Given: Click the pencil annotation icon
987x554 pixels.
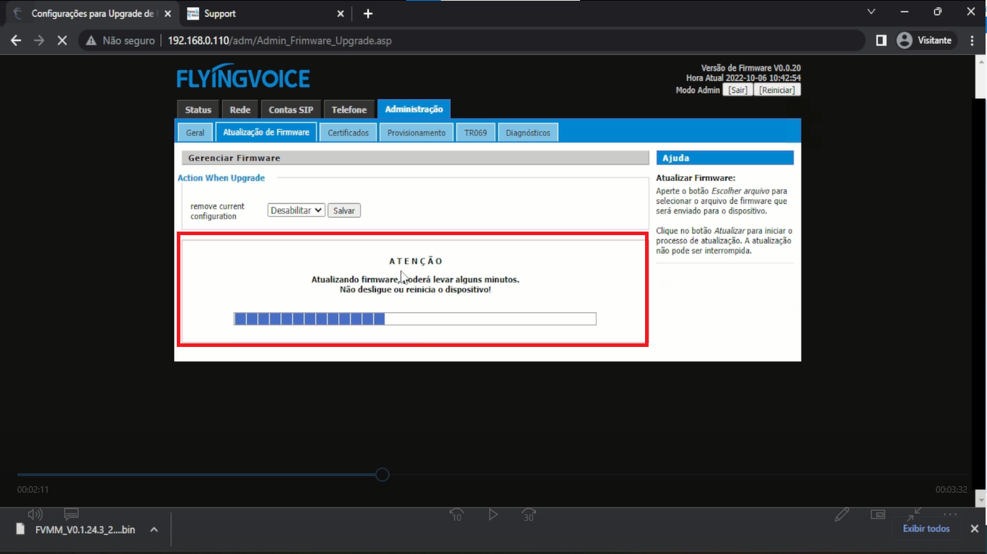Looking at the screenshot, I should point(841,514).
